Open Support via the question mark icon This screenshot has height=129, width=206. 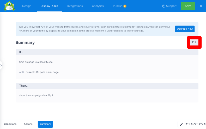[x=164, y=6]
